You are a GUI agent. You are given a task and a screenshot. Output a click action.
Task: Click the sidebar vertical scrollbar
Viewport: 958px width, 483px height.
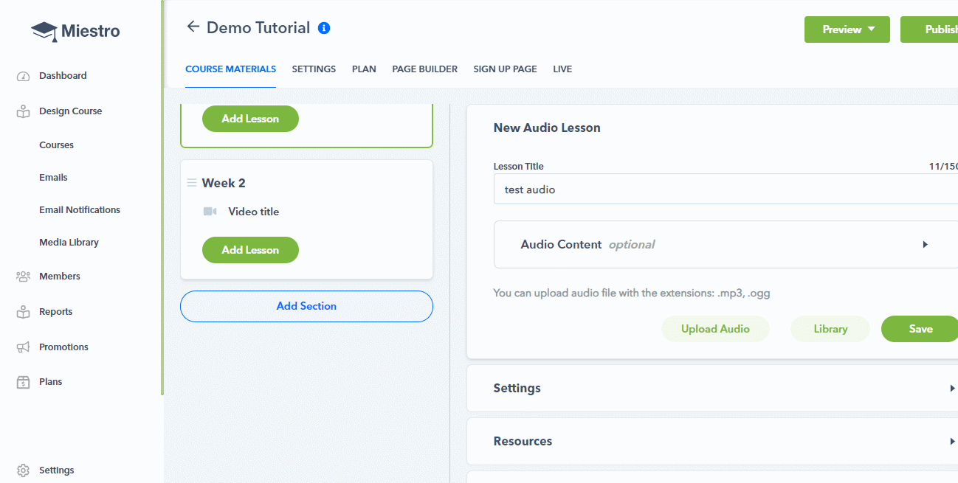(162, 198)
